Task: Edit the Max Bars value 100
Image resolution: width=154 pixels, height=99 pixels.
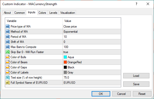Action: [x=92, y=47]
